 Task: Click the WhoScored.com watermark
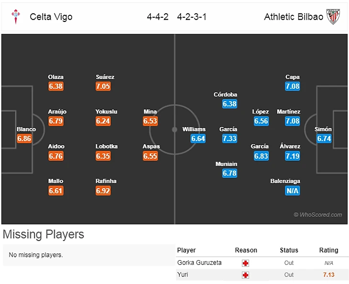[318, 215]
